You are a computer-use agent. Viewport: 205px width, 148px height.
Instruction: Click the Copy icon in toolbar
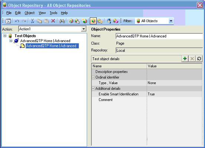coord(39,21)
